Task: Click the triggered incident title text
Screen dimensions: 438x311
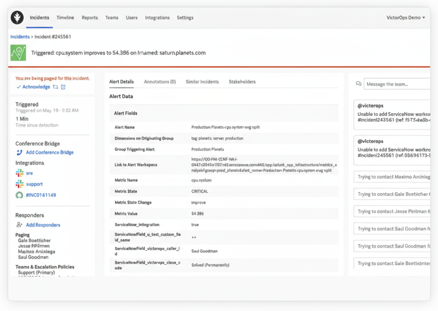Action: [x=118, y=53]
